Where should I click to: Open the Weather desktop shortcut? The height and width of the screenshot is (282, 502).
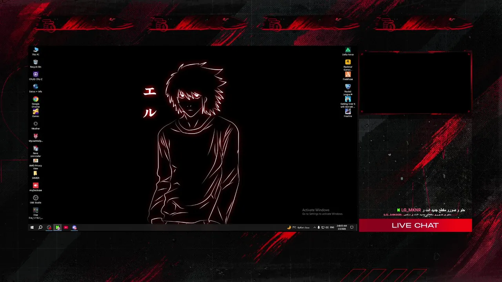[36, 125]
